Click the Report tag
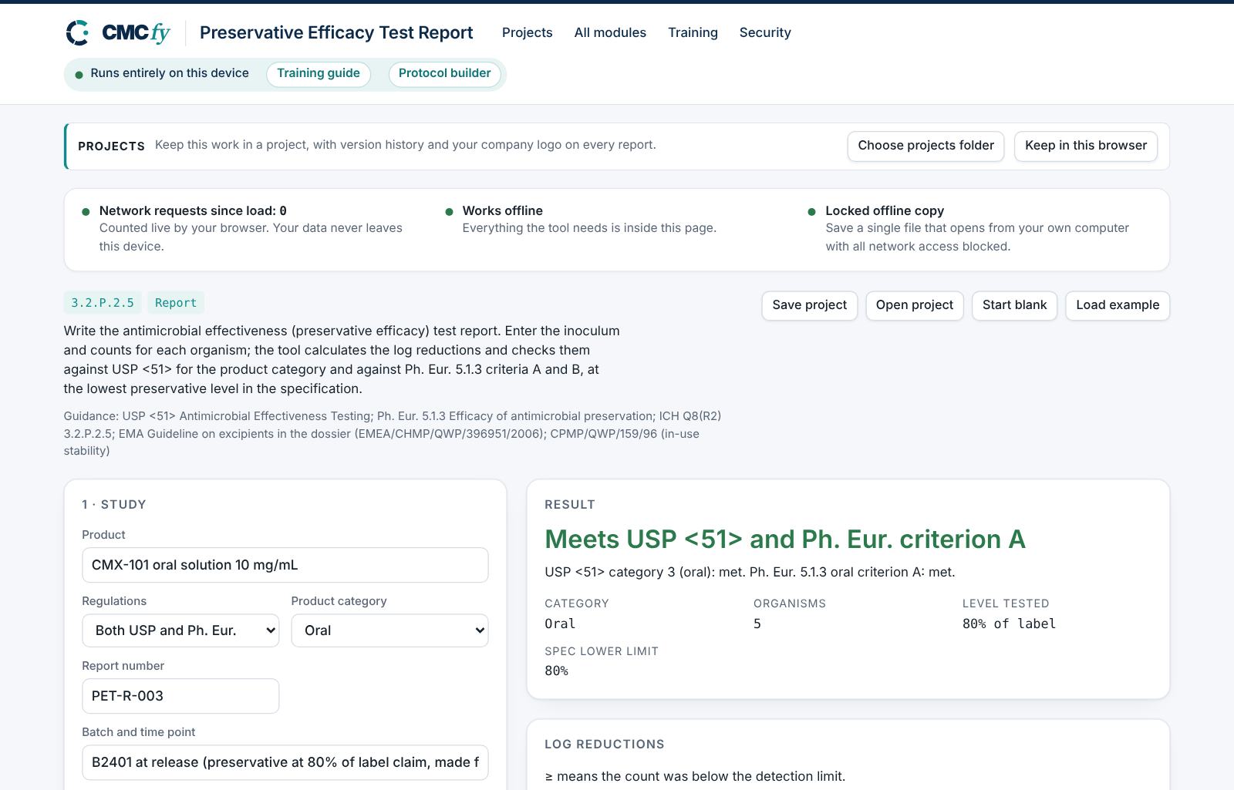This screenshot has height=790, width=1234. [x=176, y=303]
